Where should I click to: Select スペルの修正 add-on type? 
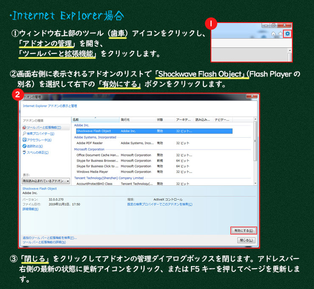tap(36, 153)
